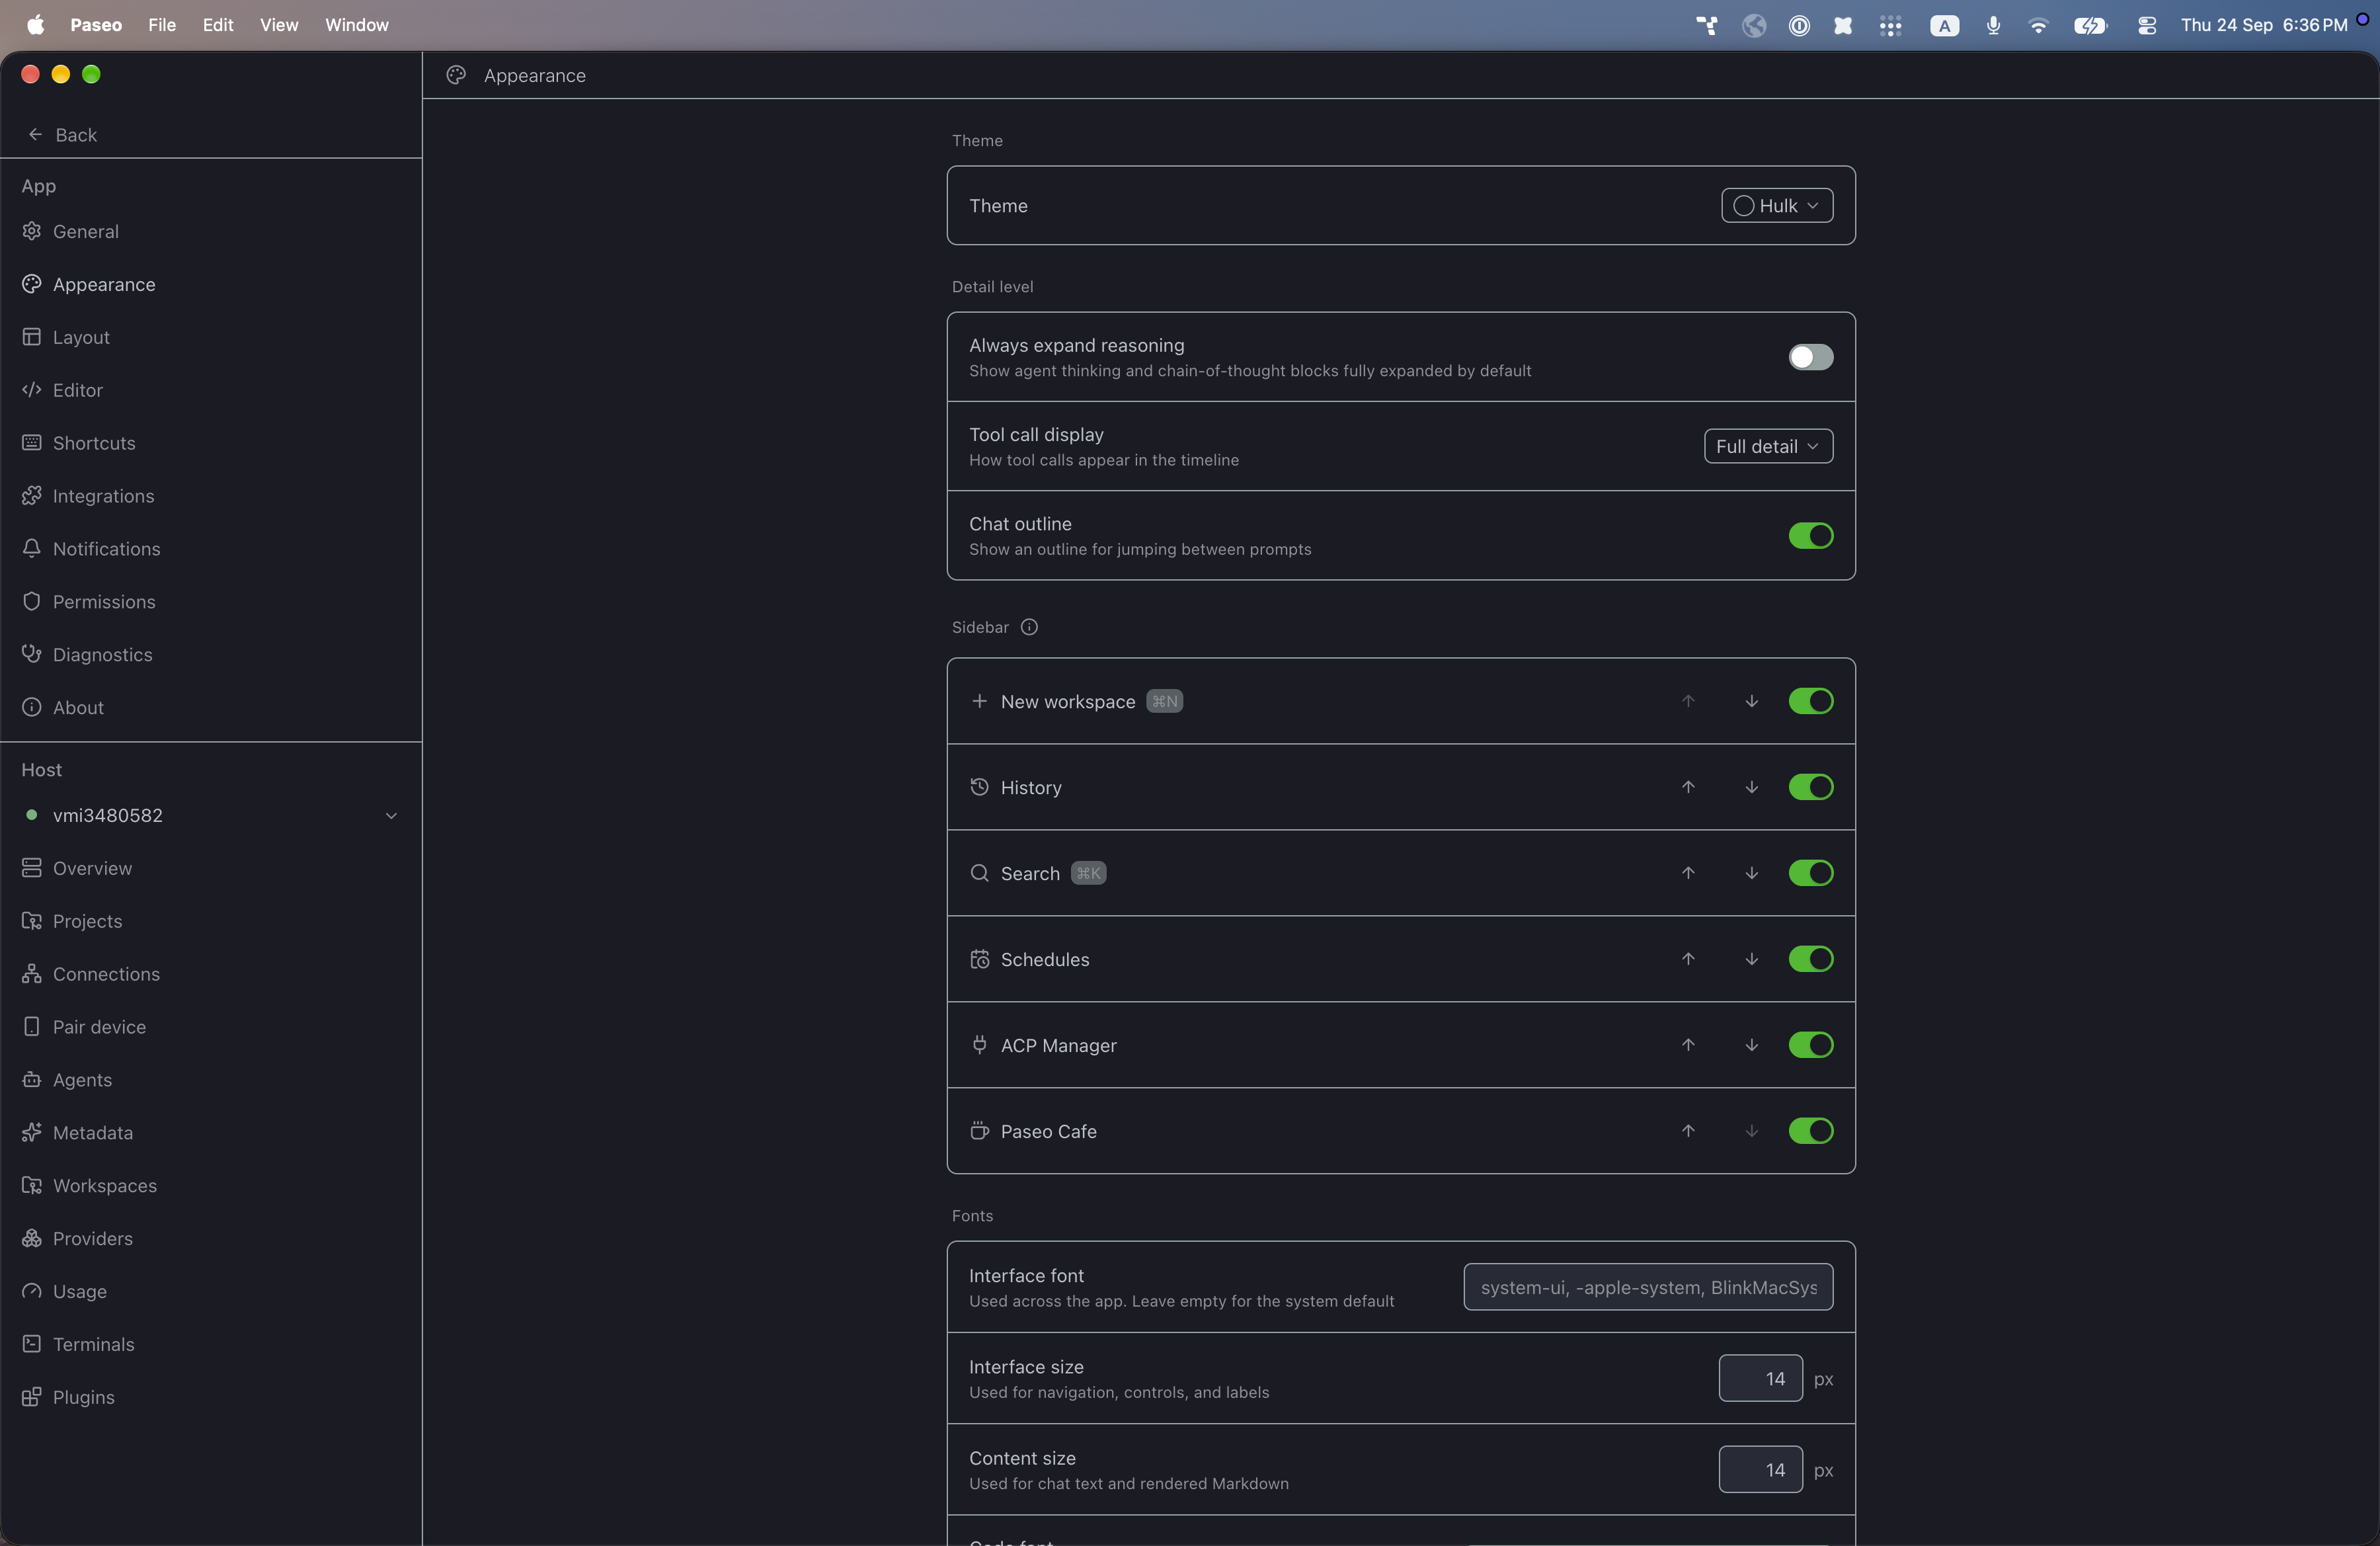
Task: Open Plugins page
Action: pyautogui.click(x=68, y=1398)
